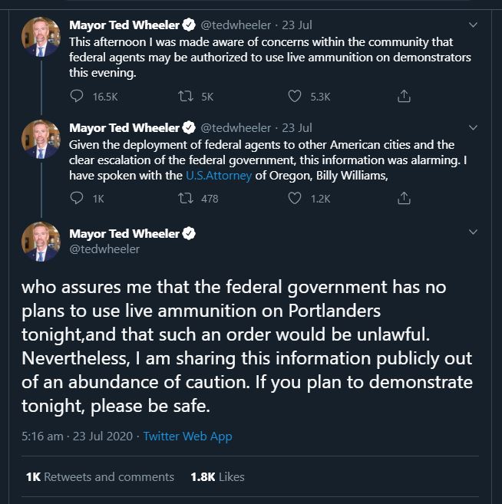Reply to the first tweet with 16.5K comments

click(x=77, y=96)
